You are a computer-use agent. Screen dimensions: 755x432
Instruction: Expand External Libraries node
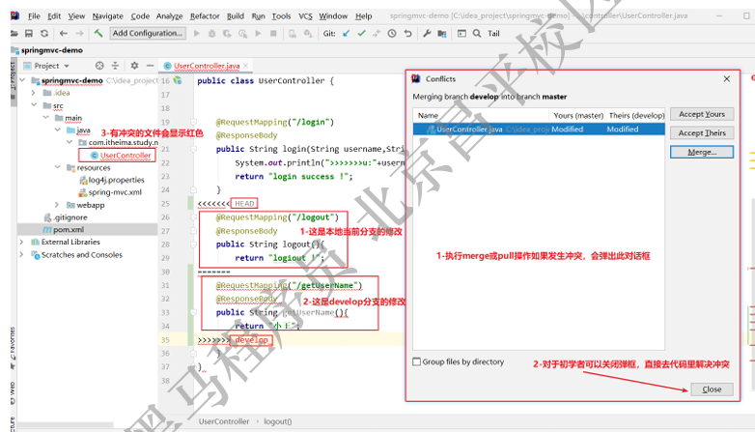pos(21,242)
